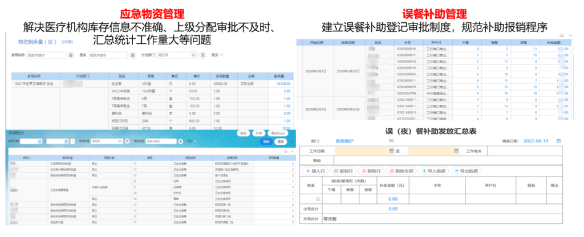584x237 pixels.
Task: Click the 导出Excel button in 申领统计
Action: point(277,133)
